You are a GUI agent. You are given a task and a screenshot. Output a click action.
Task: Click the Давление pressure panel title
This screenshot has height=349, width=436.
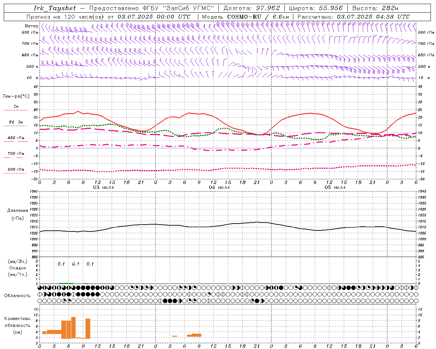tap(18, 211)
